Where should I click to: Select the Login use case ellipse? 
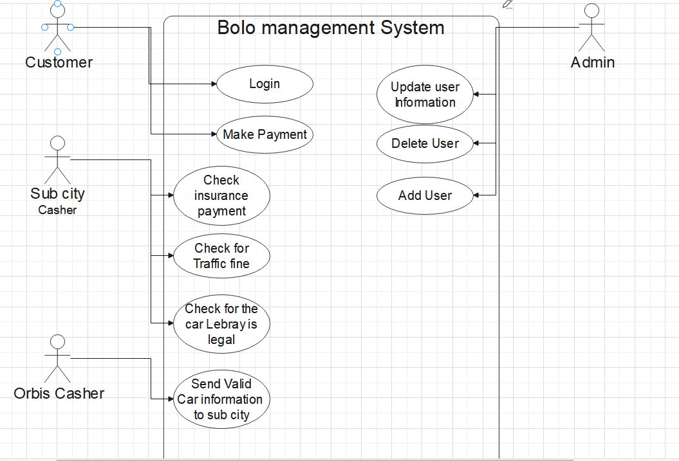click(x=265, y=84)
